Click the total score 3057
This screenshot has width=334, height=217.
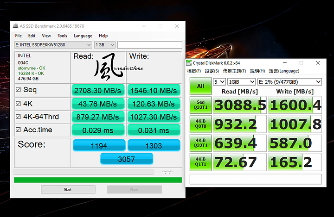point(127,159)
